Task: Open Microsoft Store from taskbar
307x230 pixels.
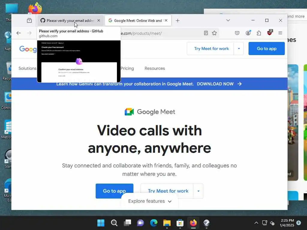Action: coord(180,223)
